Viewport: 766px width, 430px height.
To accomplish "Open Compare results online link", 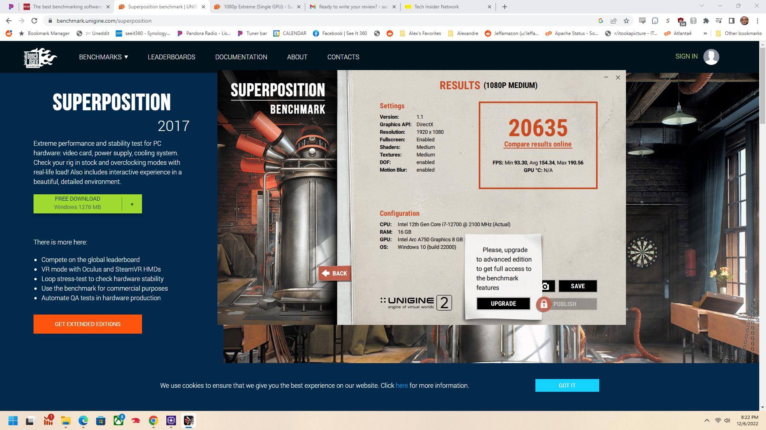I will tap(537, 144).
